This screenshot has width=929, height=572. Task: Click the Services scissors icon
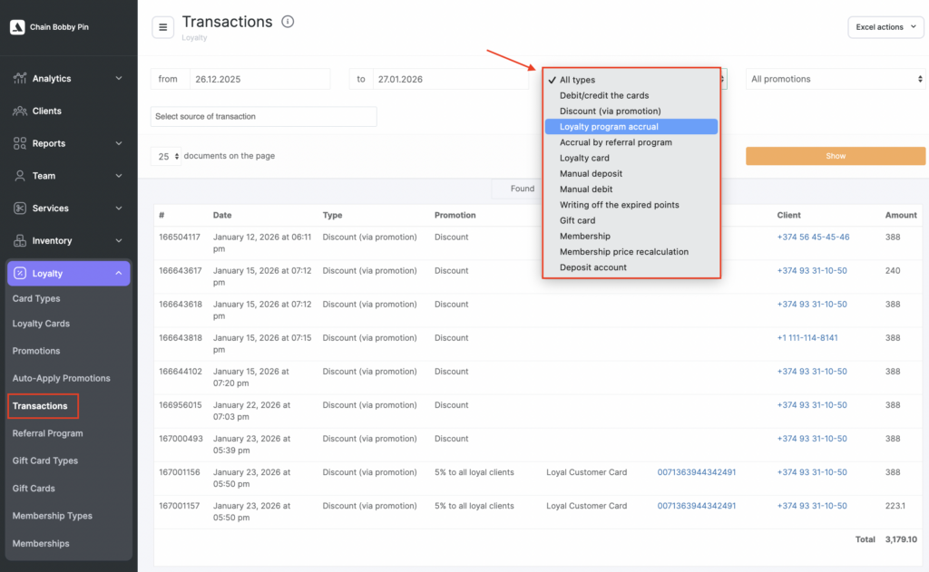coord(20,208)
